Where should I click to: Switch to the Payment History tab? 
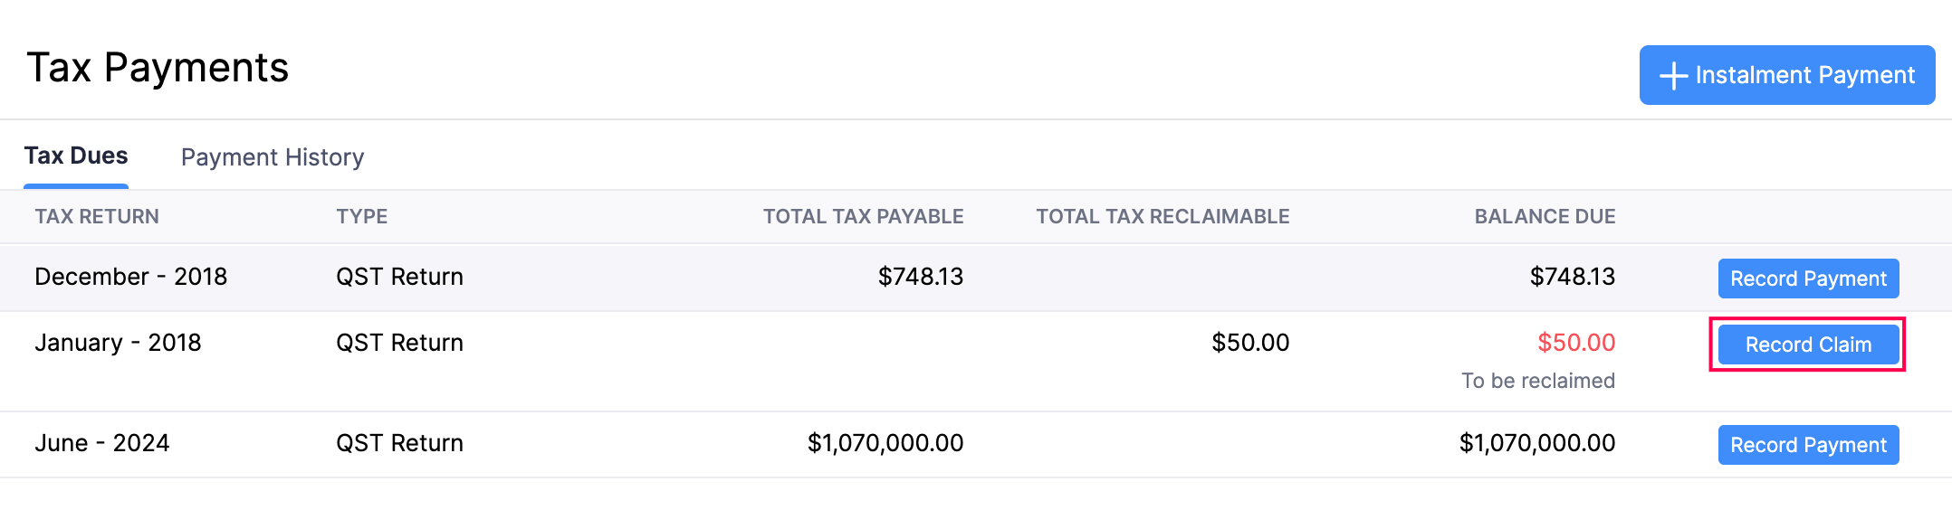273,157
